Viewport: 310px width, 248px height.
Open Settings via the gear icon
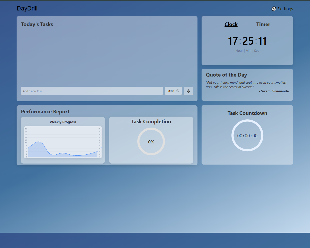274,9
